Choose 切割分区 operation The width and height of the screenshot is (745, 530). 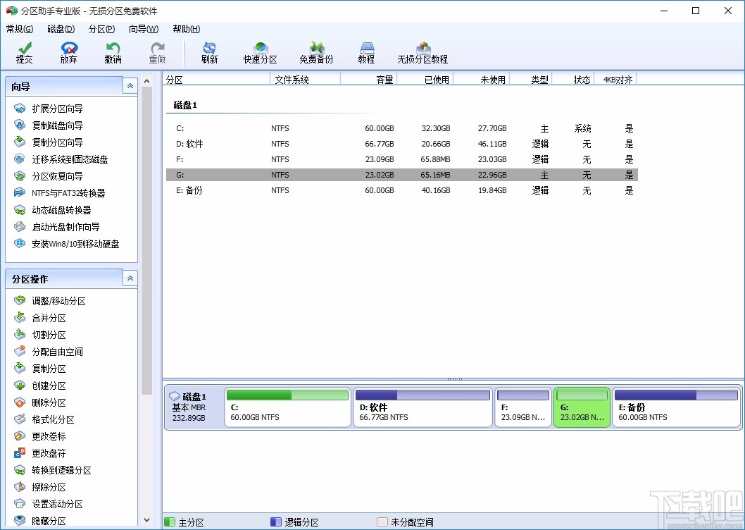pyautogui.click(x=49, y=335)
